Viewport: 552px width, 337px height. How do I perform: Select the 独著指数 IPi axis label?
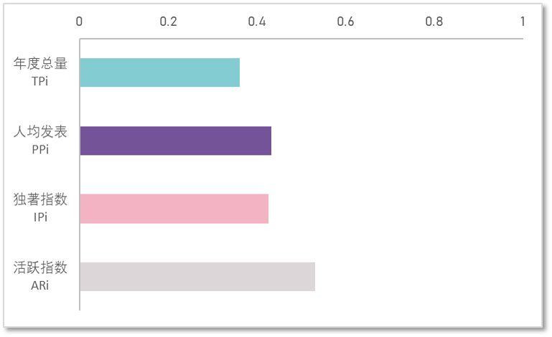point(40,208)
